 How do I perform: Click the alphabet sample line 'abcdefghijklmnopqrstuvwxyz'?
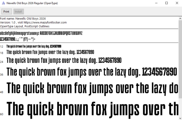41,33
